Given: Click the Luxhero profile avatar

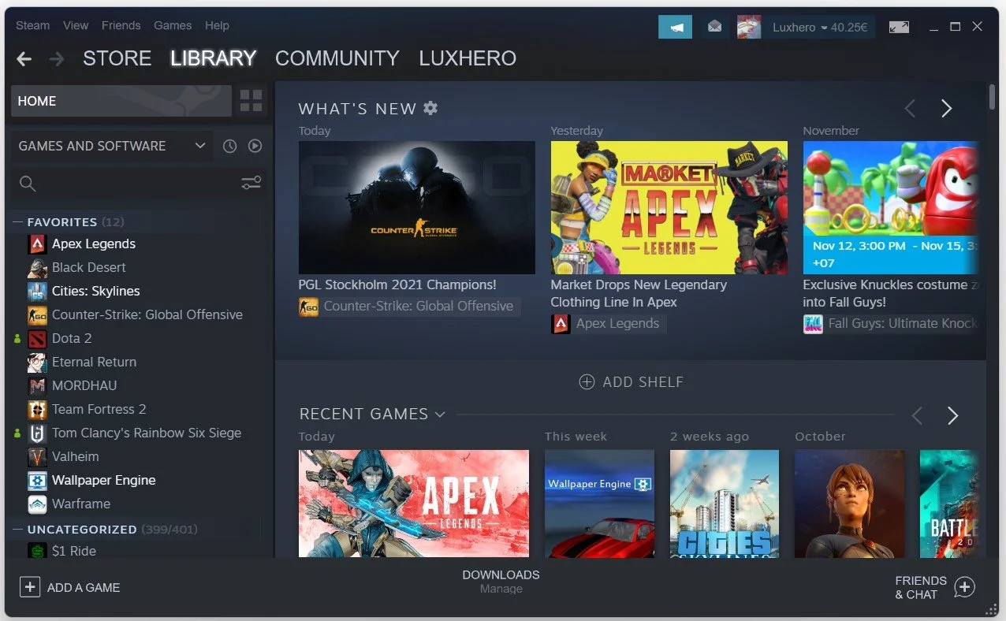Looking at the screenshot, I should coord(749,27).
